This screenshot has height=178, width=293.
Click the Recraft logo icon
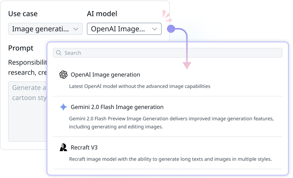[x=63, y=147]
